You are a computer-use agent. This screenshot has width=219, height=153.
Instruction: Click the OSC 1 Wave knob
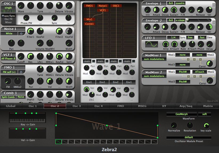click(21, 6)
